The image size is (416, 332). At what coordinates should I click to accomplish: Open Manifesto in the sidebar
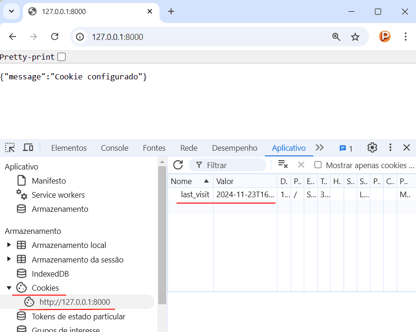[49, 181]
